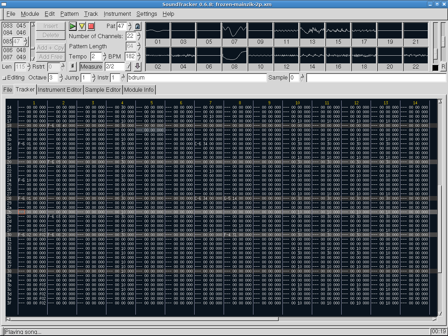The height and width of the screenshot is (336, 448).
Task: Click the yellow Play Pattern triangle
Action: pyautogui.click(x=82, y=26)
